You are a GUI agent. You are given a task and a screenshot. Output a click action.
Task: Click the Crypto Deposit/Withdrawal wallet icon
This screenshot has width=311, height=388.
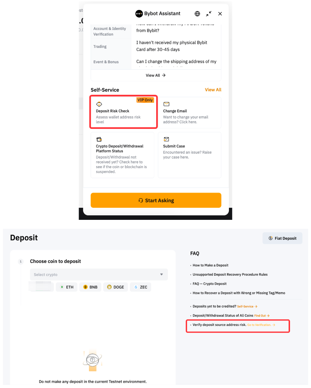pos(99,139)
